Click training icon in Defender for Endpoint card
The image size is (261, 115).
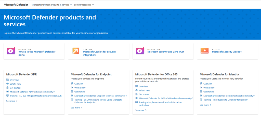click(72, 100)
